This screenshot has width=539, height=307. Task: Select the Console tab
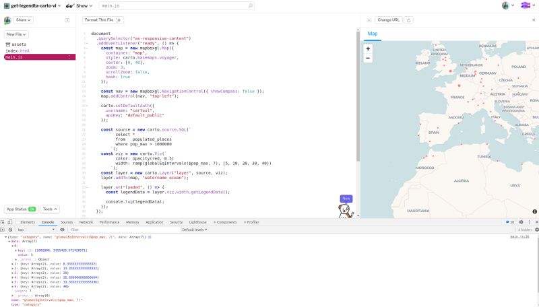pyautogui.click(x=48, y=222)
